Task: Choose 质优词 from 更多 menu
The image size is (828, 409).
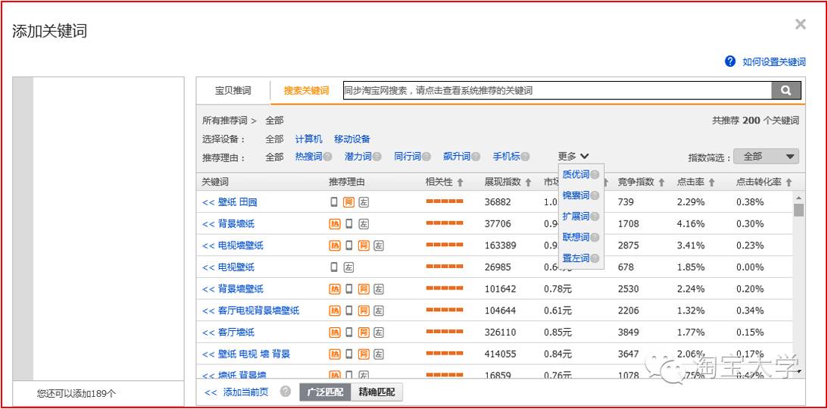Action: pos(576,175)
